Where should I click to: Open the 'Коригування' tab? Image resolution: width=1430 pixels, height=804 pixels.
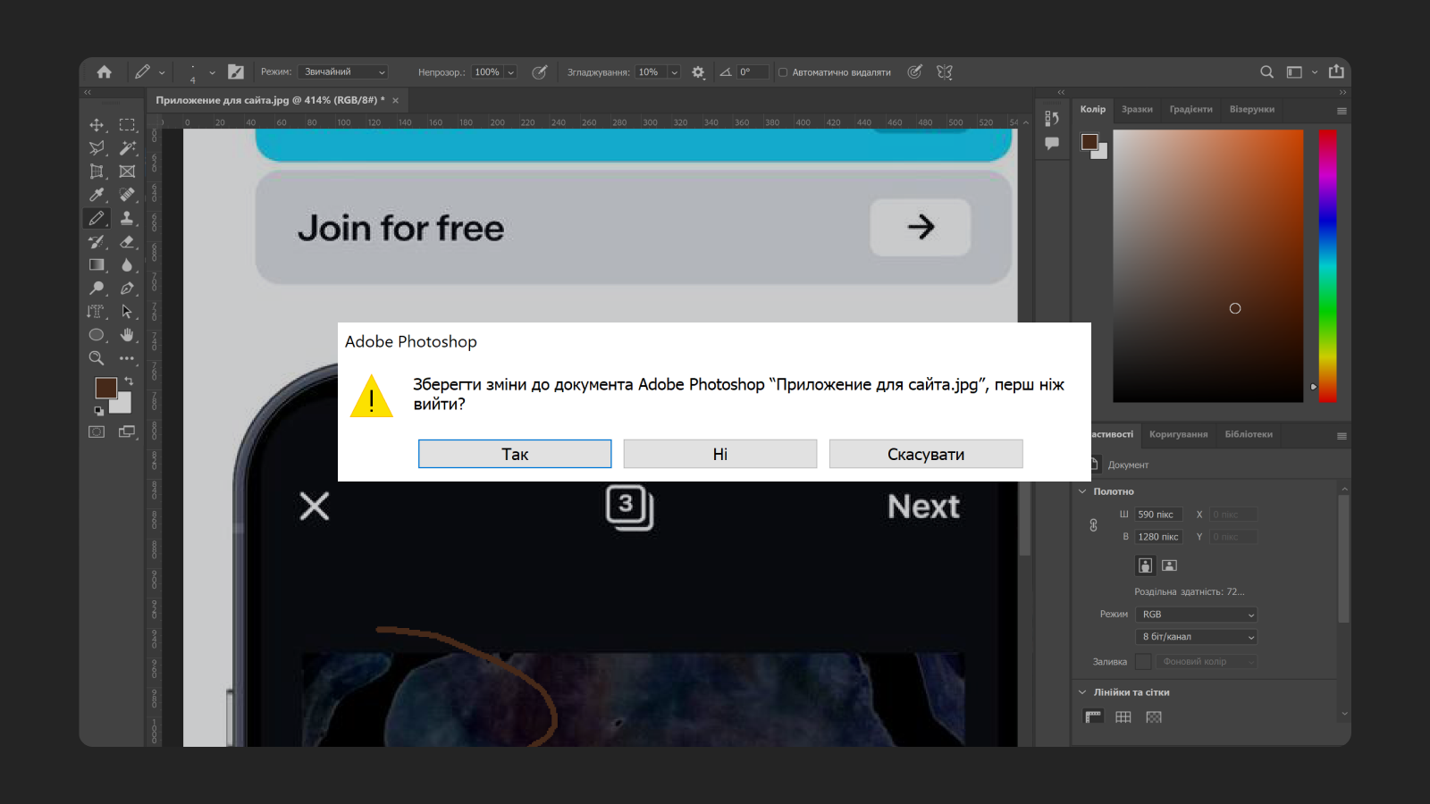click(1179, 435)
